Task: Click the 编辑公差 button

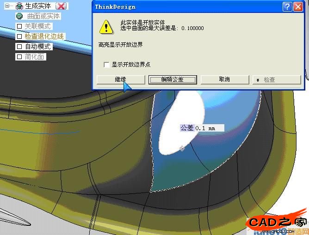Action: pyautogui.click(x=173, y=79)
